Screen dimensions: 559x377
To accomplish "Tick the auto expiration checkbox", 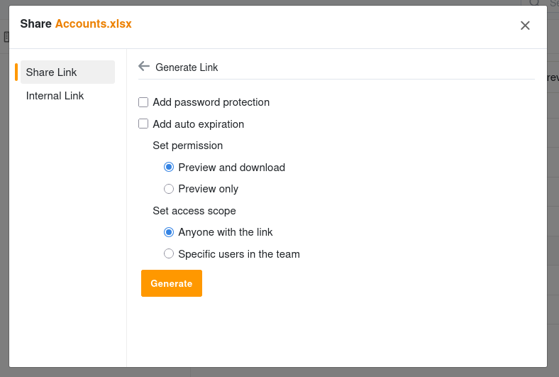I will coord(143,124).
